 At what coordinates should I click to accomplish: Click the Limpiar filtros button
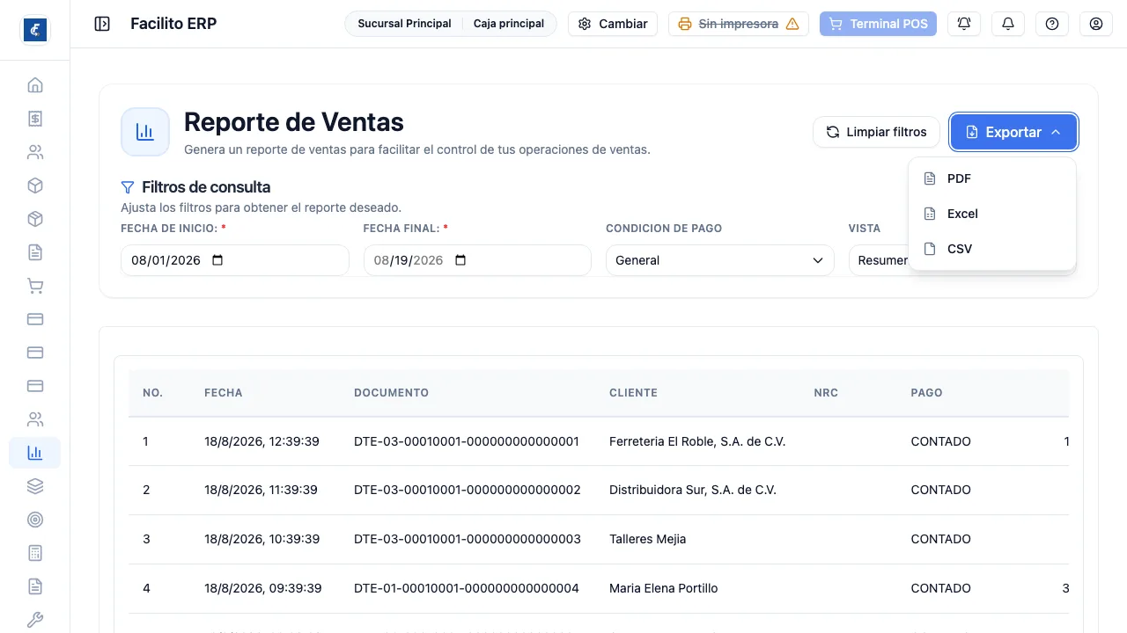point(876,132)
